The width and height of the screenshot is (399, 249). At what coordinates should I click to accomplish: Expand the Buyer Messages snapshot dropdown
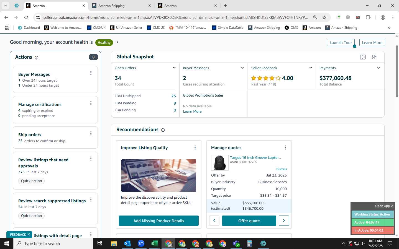point(242,68)
